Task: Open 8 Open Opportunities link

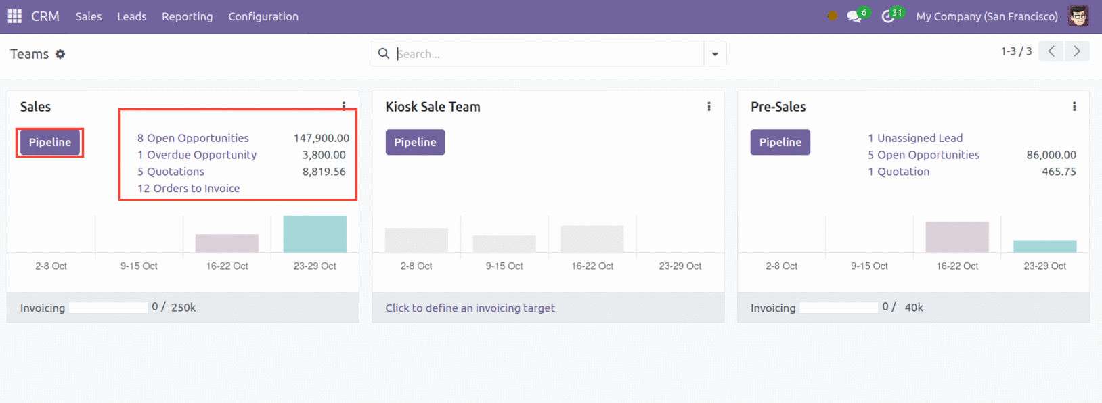Action: tap(193, 138)
